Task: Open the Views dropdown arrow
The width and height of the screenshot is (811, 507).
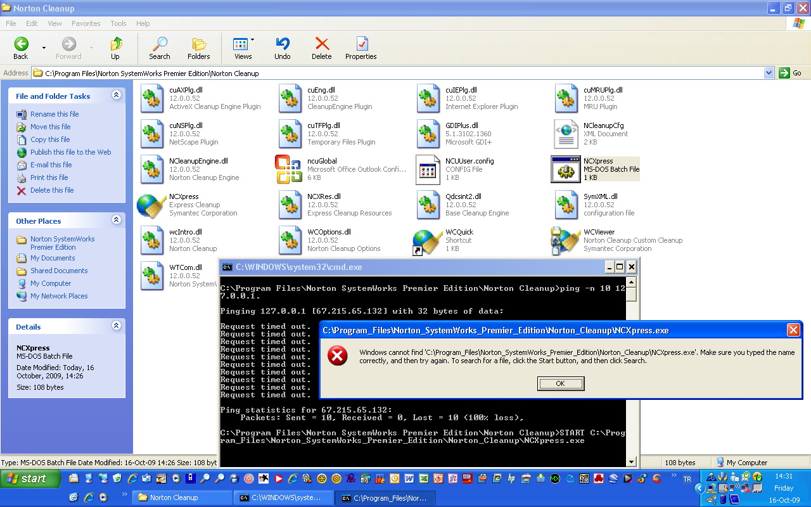Action: pos(252,40)
